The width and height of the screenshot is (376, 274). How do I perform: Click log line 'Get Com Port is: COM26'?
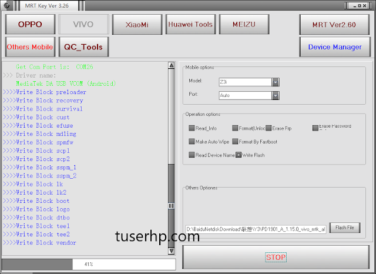point(55,67)
